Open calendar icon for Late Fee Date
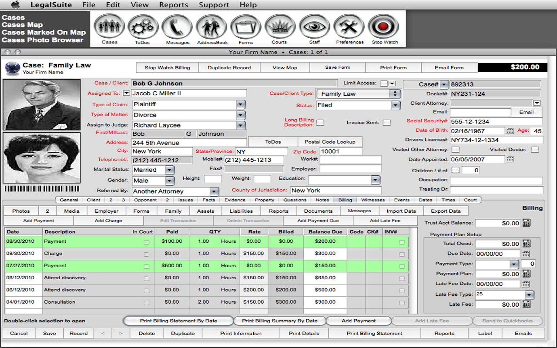Screen dimensions: 557x348 point(526,284)
